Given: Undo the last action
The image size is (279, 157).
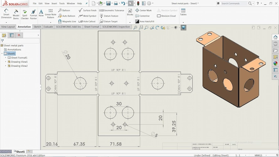Looking at the screenshot, I should 123,3.
